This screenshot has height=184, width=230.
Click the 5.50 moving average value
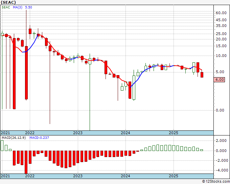[28, 7]
